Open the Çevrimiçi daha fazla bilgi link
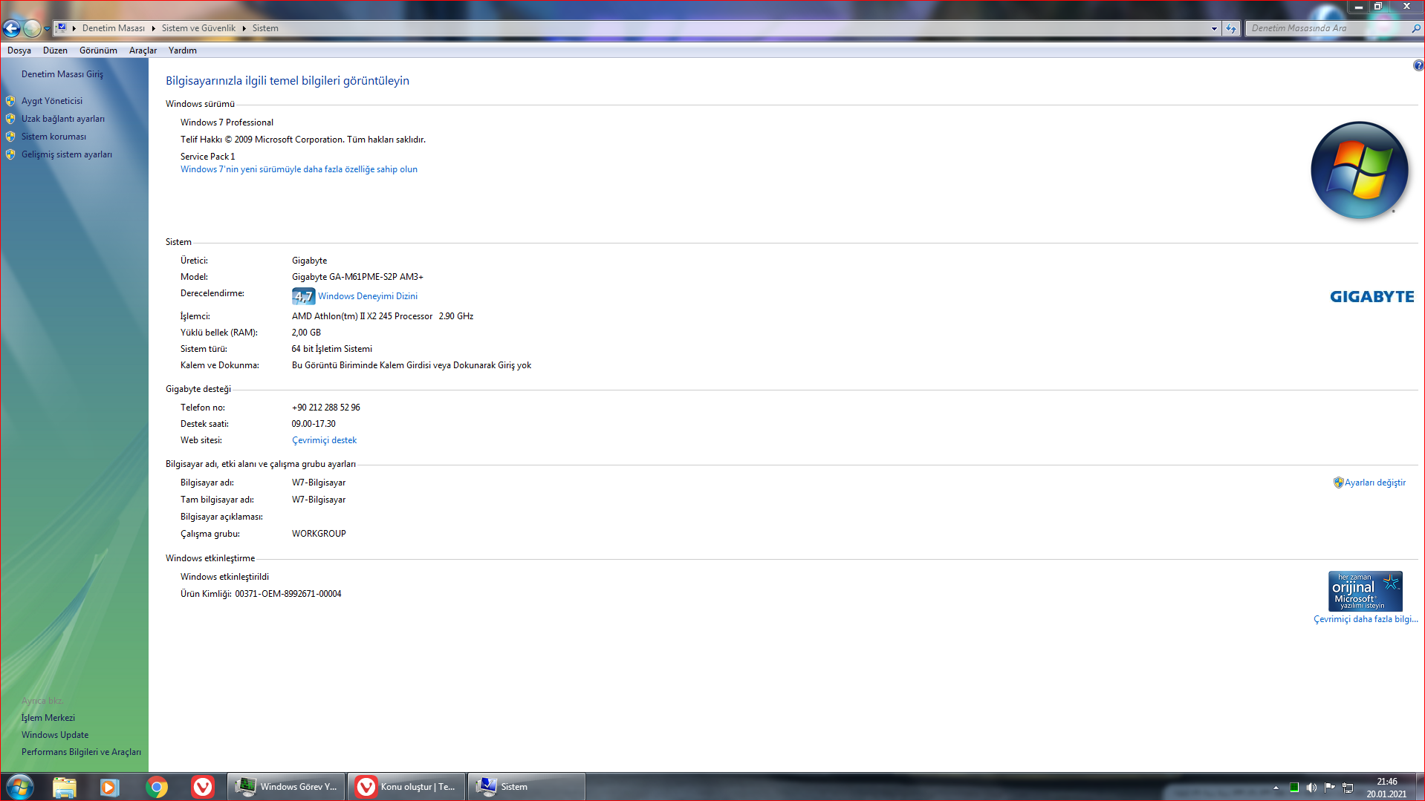 click(1366, 619)
